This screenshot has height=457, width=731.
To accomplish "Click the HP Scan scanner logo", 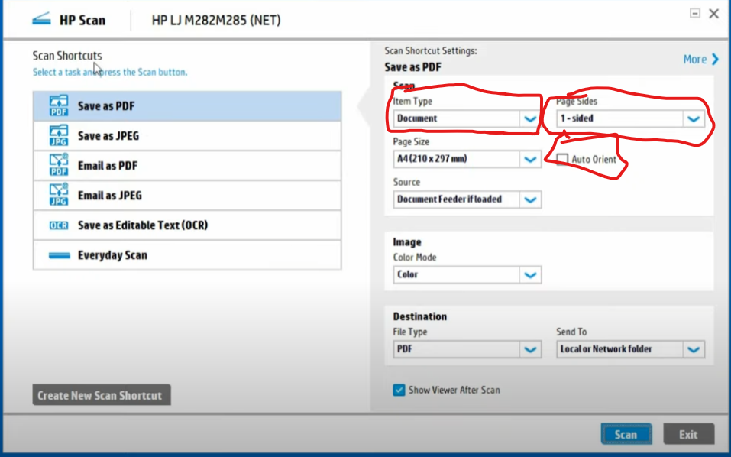I will (42, 19).
